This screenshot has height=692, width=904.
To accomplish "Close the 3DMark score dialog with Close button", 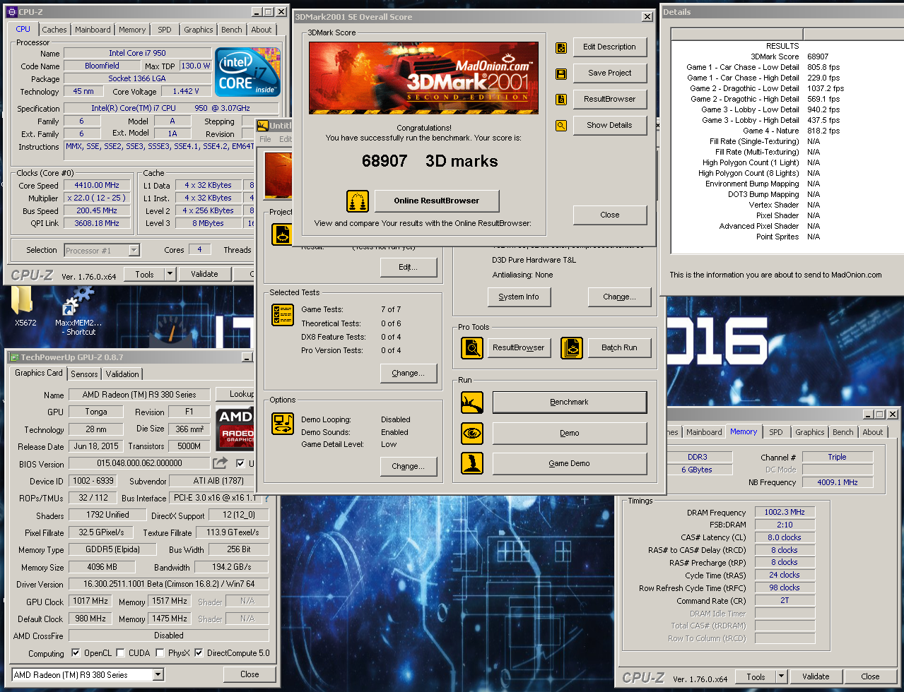I will click(609, 215).
